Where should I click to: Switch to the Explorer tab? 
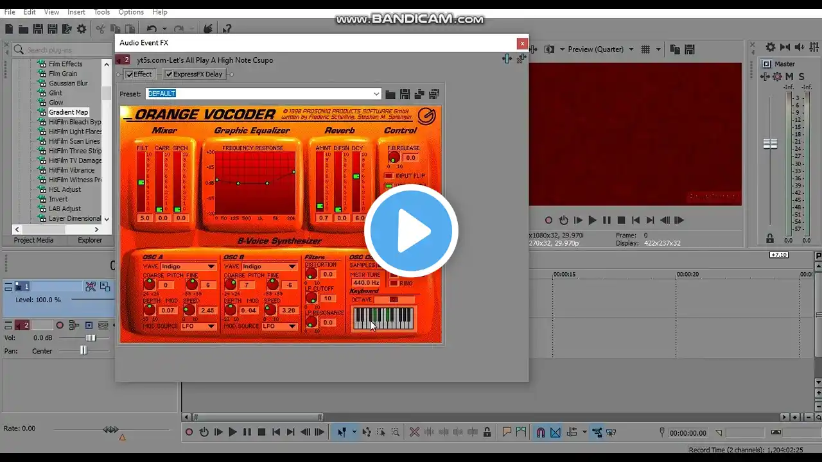point(90,240)
